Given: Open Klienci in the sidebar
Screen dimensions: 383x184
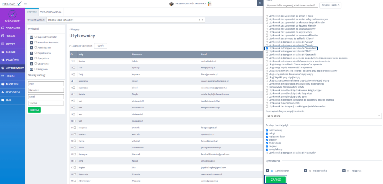Looking at the screenshot, I should (13, 52).
